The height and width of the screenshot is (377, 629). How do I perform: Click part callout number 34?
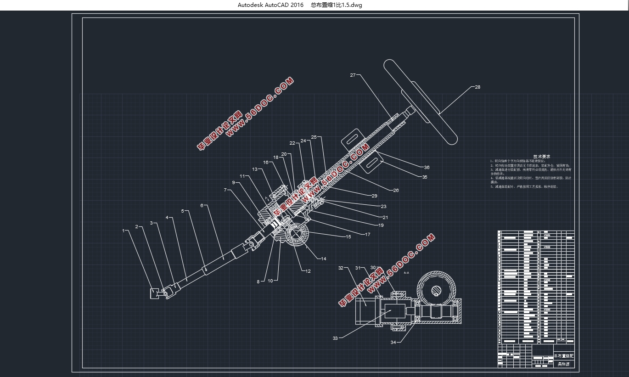[393, 342]
